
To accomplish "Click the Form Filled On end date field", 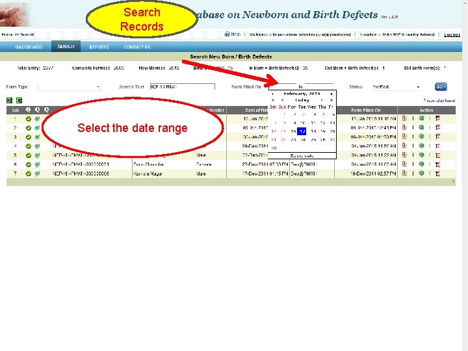I will (319, 86).
